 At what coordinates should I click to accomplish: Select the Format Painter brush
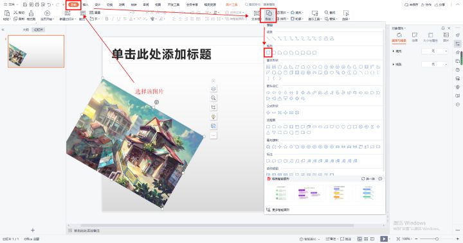[31, 15]
